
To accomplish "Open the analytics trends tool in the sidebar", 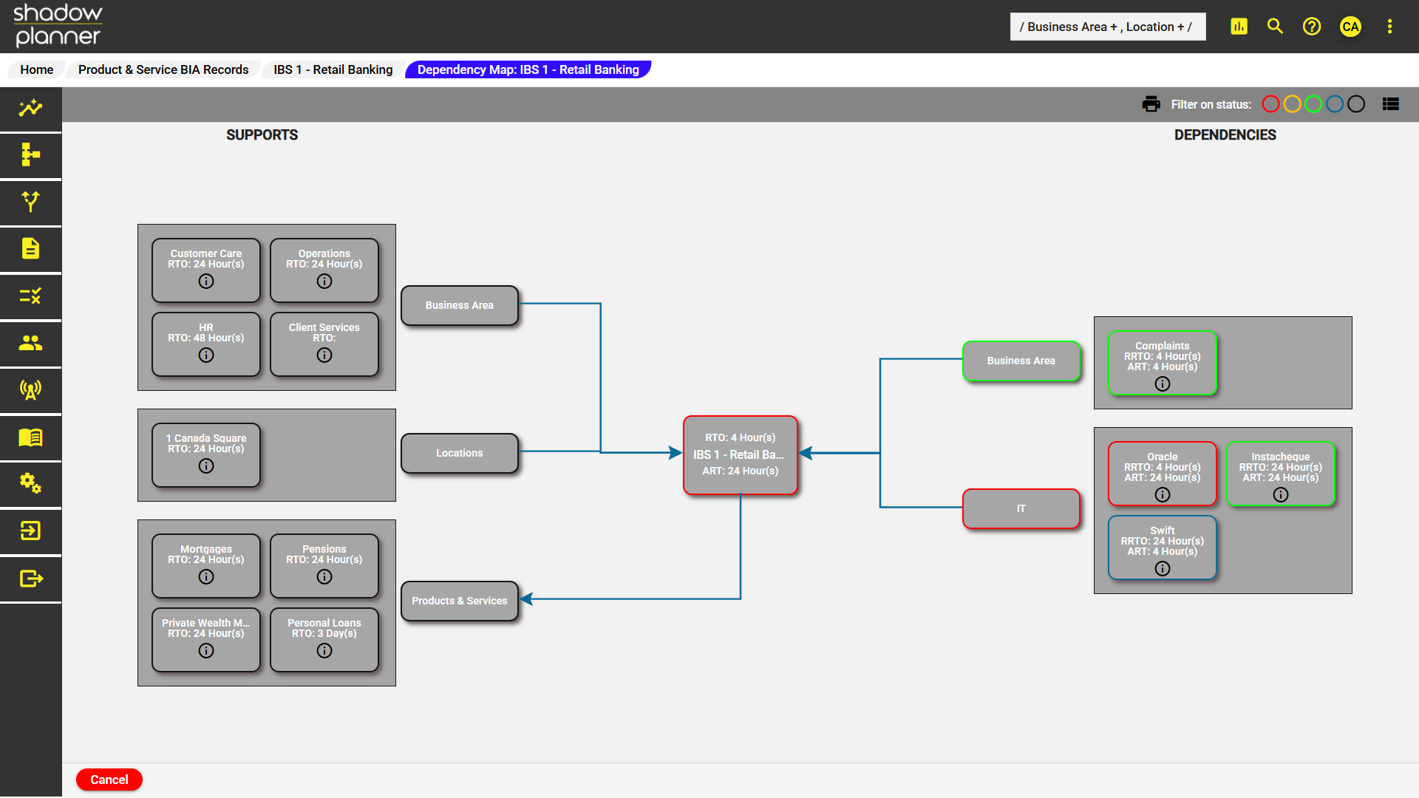I will click(x=30, y=109).
